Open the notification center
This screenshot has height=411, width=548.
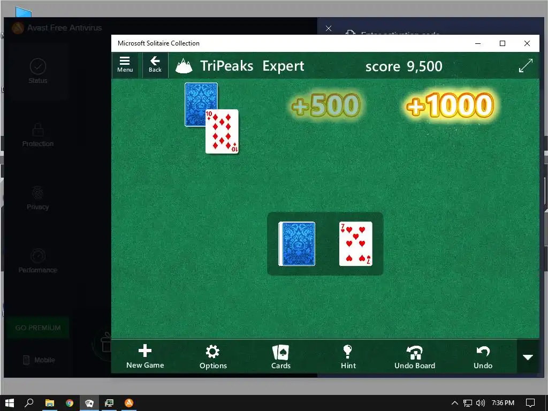530,403
